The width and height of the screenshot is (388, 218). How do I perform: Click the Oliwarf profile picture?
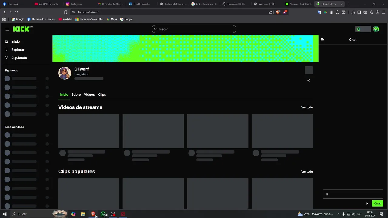[65, 73]
